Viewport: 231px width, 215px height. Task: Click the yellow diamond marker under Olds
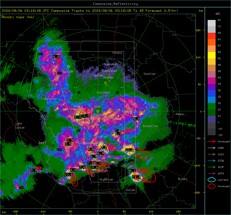point(98,111)
